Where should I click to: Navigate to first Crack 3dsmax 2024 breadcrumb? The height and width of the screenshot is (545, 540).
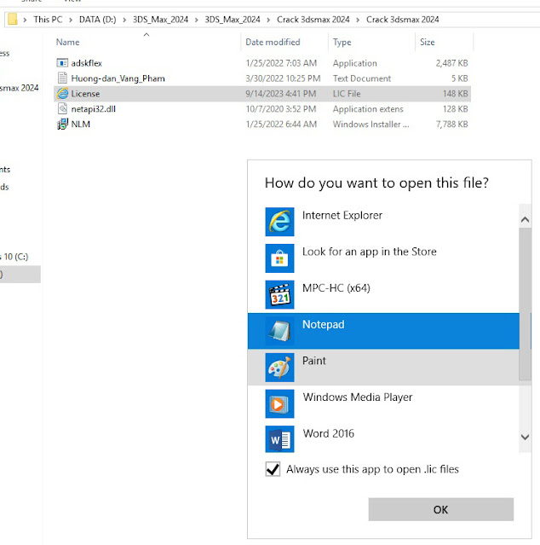(313, 20)
